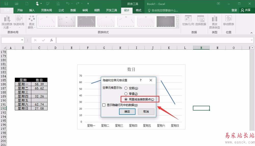Click in the formula bar input

[x=153, y=40]
